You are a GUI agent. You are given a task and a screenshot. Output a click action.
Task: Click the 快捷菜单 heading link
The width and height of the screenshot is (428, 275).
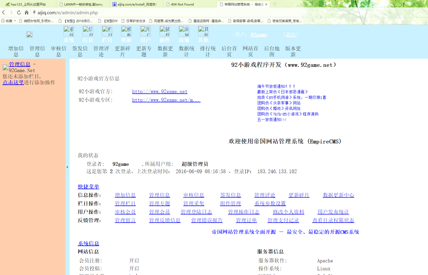coord(88,187)
